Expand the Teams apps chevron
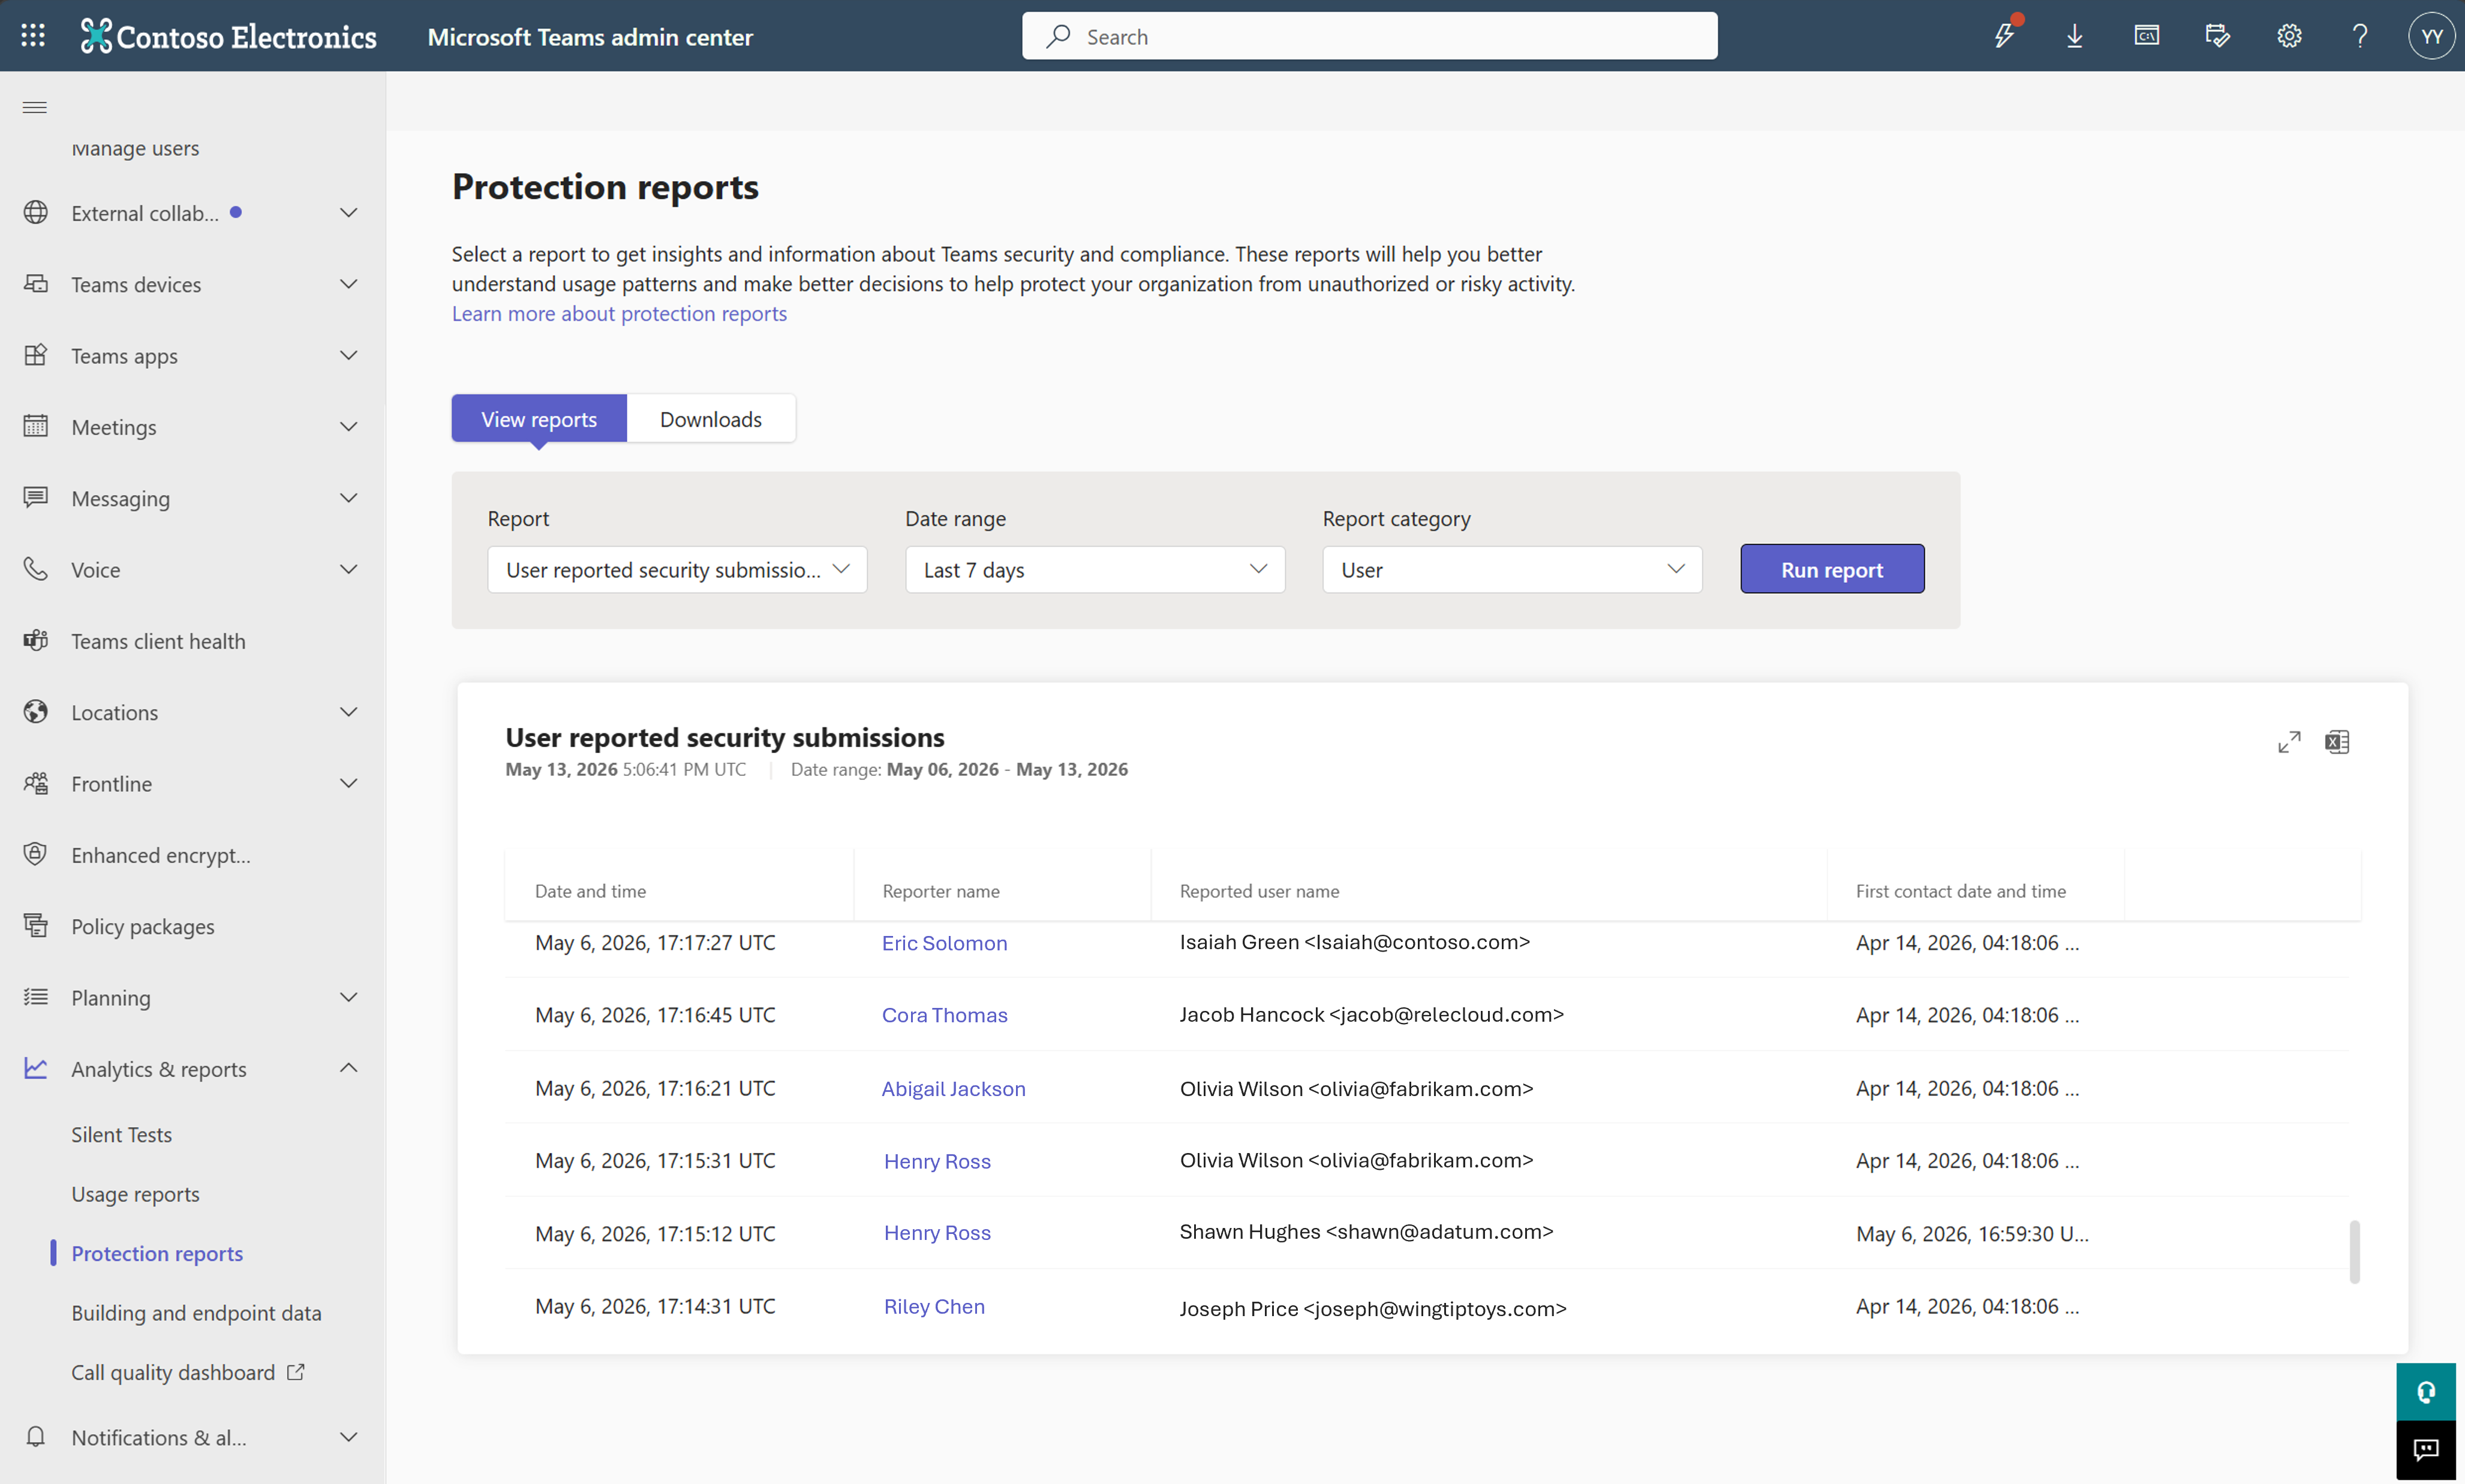 pos(348,355)
